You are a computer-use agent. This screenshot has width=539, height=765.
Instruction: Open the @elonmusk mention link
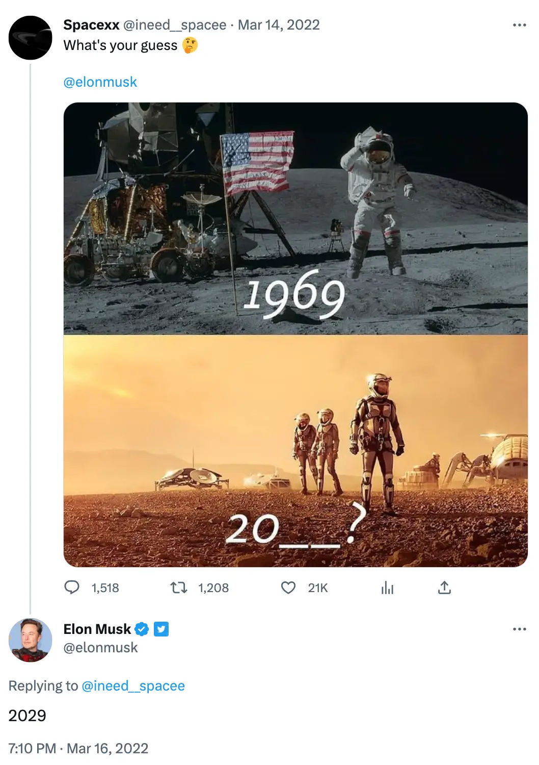(x=100, y=82)
